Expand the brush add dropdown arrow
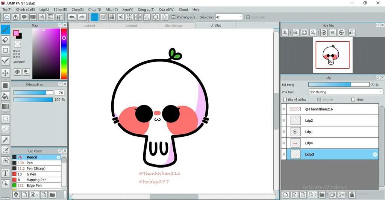 [37, 195]
